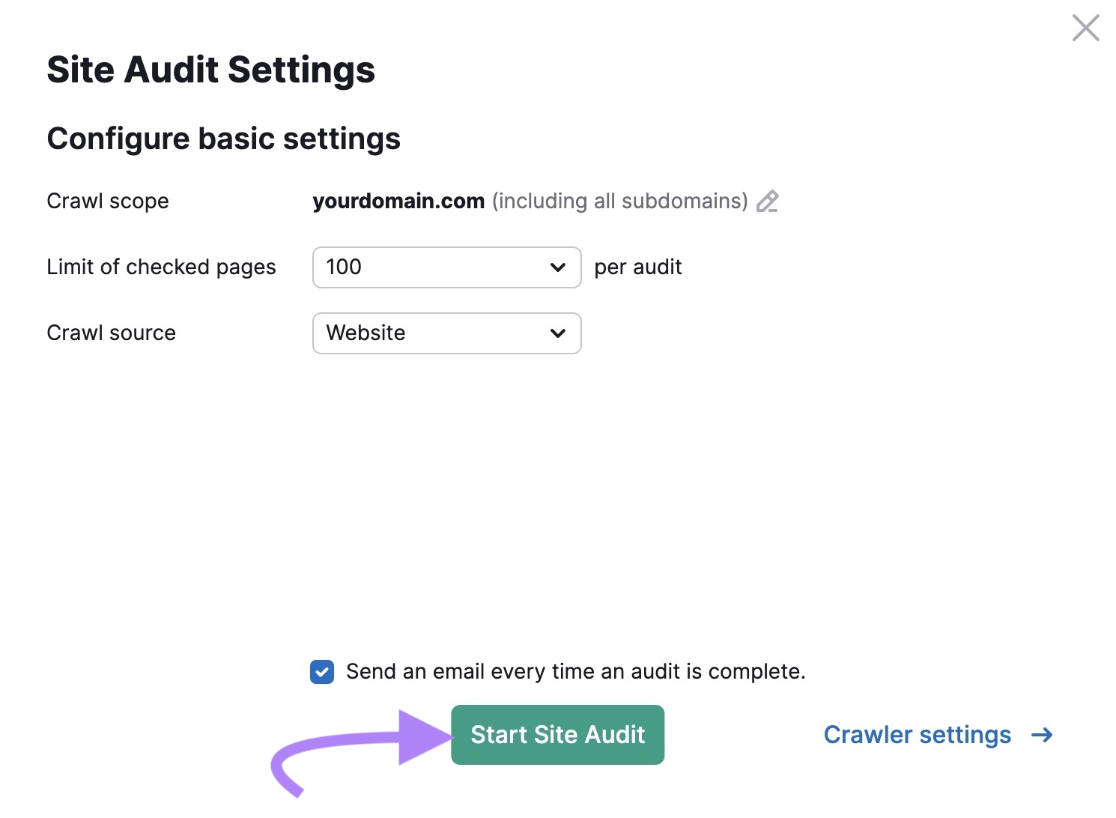
Task: Open the crawl source dropdown
Action: (446, 333)
